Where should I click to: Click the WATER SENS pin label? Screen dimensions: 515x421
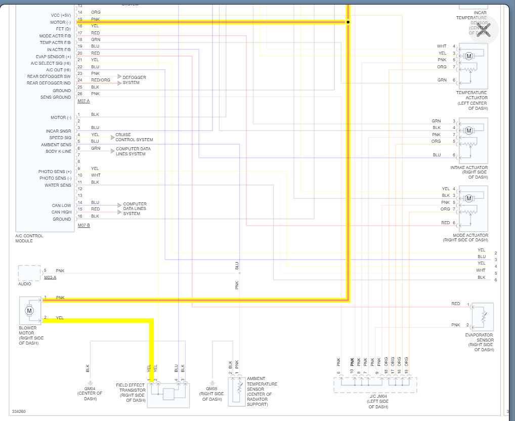point(58,185)
